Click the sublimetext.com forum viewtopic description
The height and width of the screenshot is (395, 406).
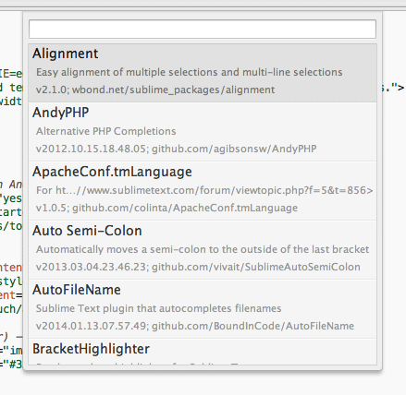click(x=204, y=190)
